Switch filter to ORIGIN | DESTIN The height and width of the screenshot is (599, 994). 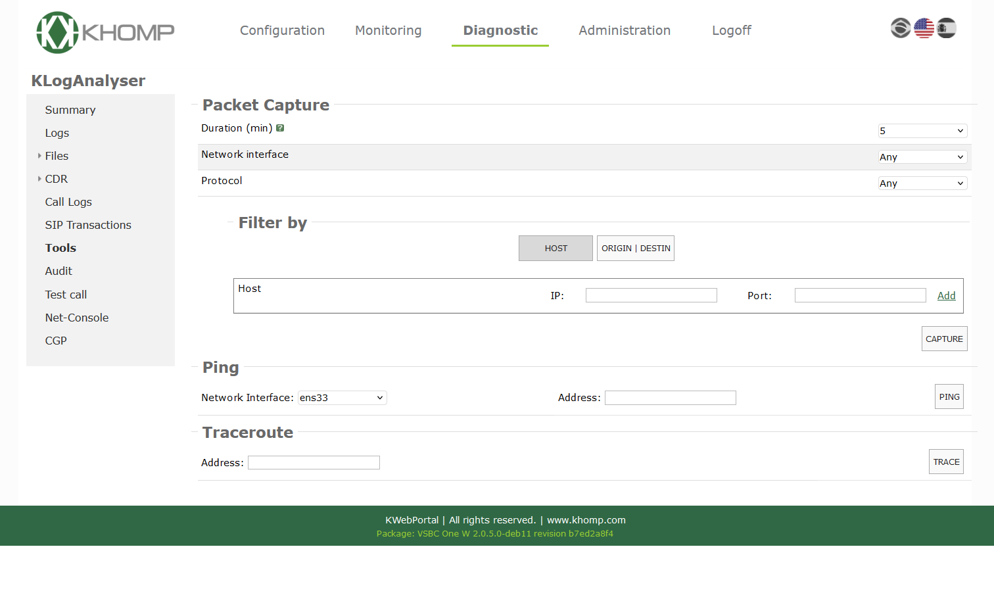pyautogui.click(x=635, y=249)
